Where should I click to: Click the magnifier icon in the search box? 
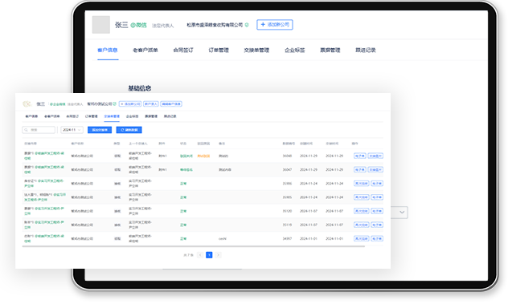(27, 130)
